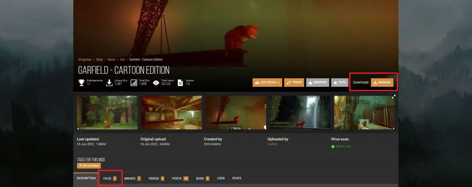472x187 pixels.
Task: Click the Version document icon
Action: tap(180, 82)
